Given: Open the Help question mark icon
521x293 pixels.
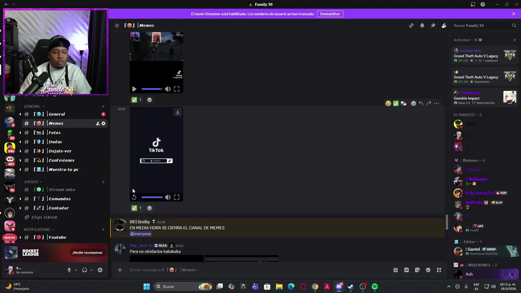Looking at the screenshot, I should pyautogui.click(x=483, y=4).
